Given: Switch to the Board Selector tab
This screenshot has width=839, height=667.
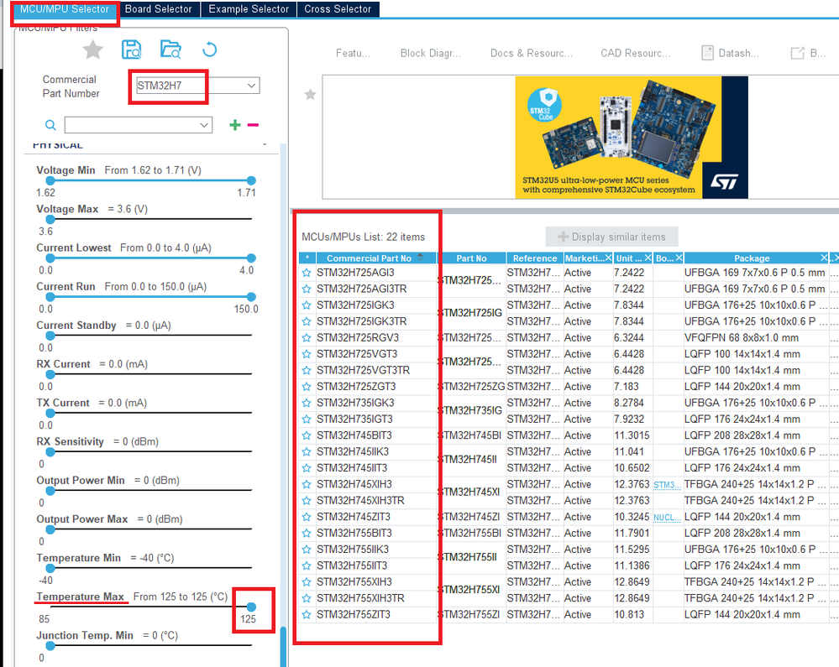Looking at the screenshot, I should (x=159, y=9).
